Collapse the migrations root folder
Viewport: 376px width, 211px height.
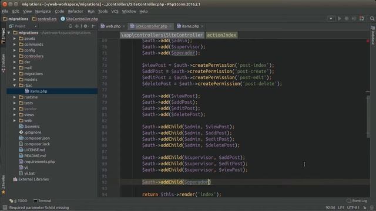[9, 33]
